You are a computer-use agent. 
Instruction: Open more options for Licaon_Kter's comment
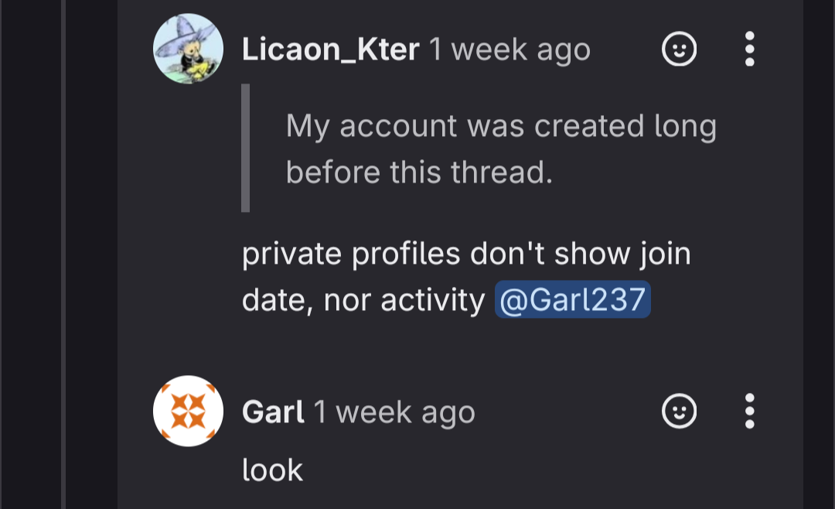[x=749, y=49]
